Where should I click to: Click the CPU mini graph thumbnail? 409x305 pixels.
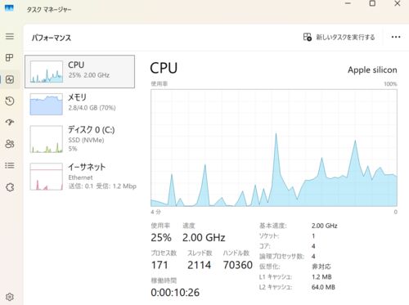47,72
